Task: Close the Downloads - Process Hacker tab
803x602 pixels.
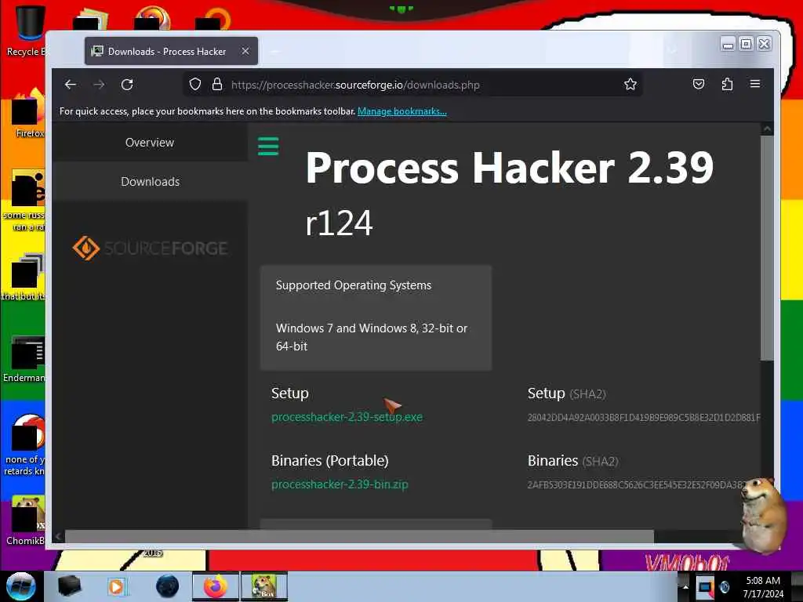Action: [245, 51]
